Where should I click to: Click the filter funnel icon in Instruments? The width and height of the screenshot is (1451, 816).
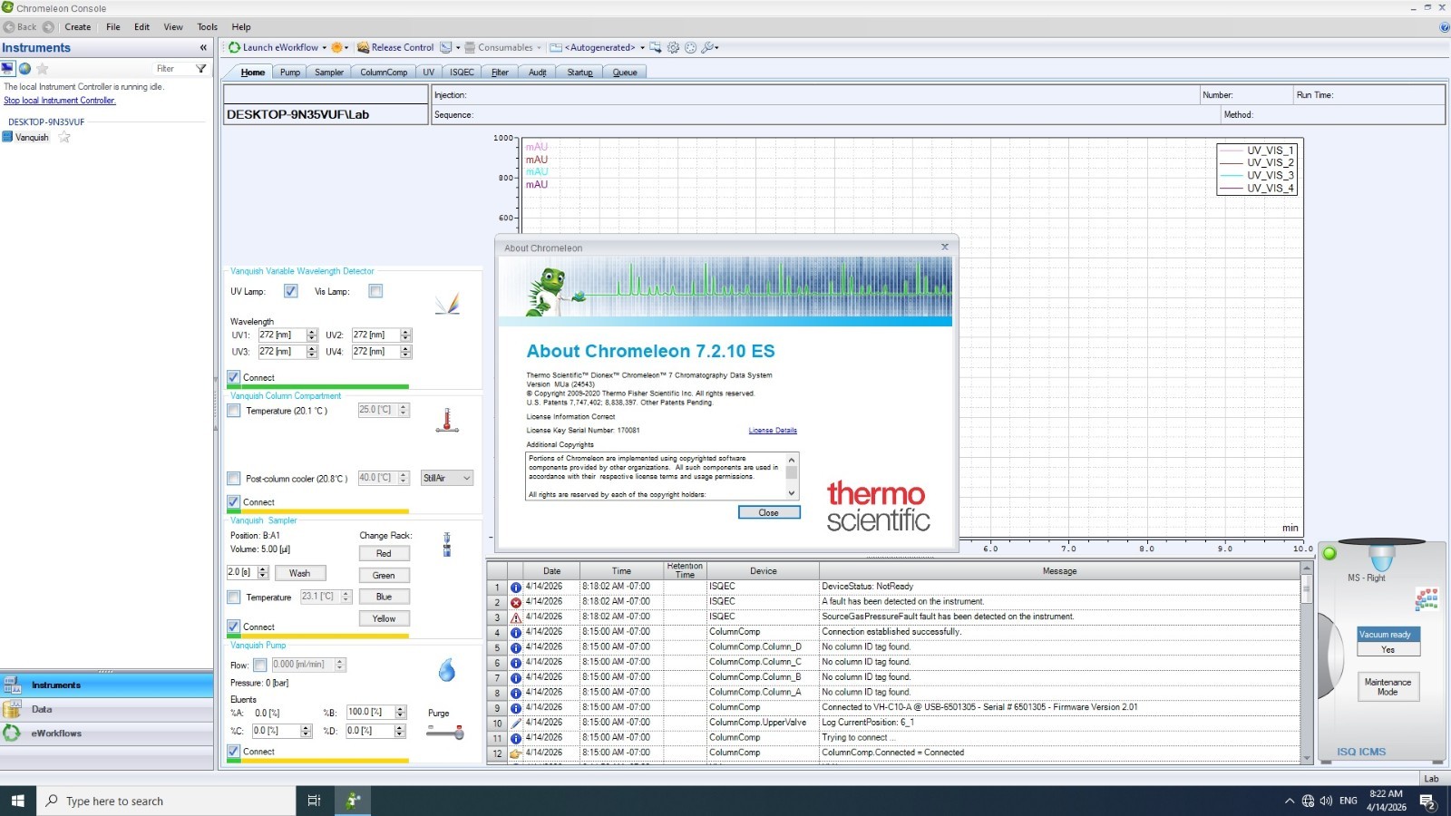click(x=201, y=69)
